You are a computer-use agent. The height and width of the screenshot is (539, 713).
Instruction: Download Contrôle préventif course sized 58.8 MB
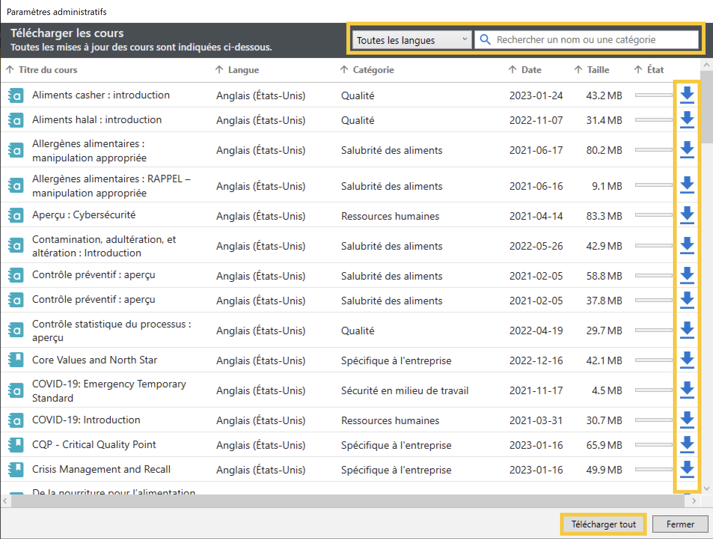coord(687,275)
